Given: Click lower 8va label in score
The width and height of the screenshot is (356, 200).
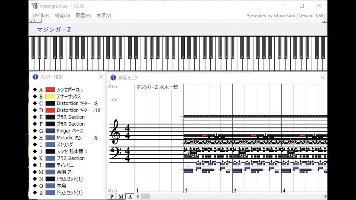Looking at the screenshot, I should pos(113,190).
